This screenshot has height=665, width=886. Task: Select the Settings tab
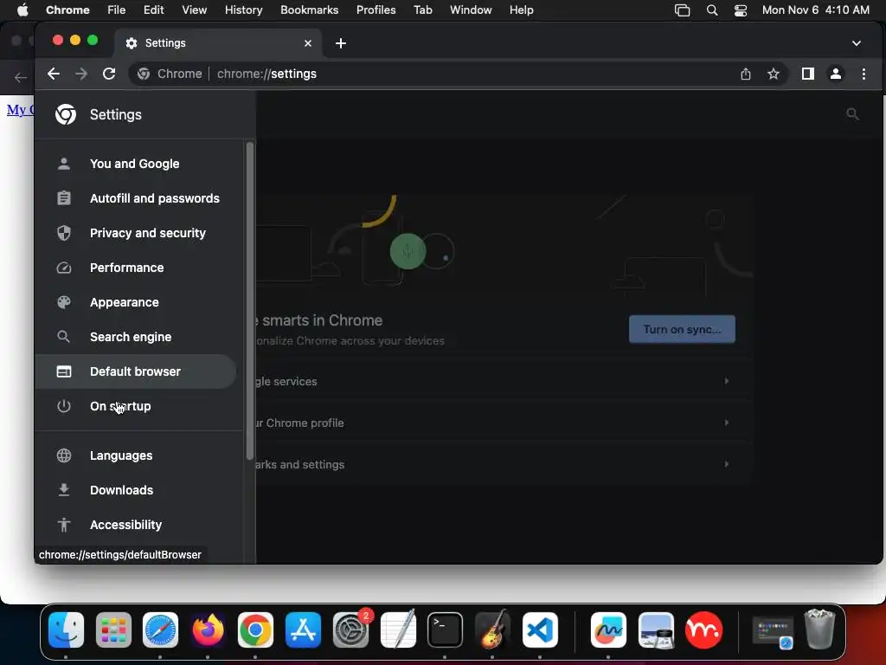[219, 43]
